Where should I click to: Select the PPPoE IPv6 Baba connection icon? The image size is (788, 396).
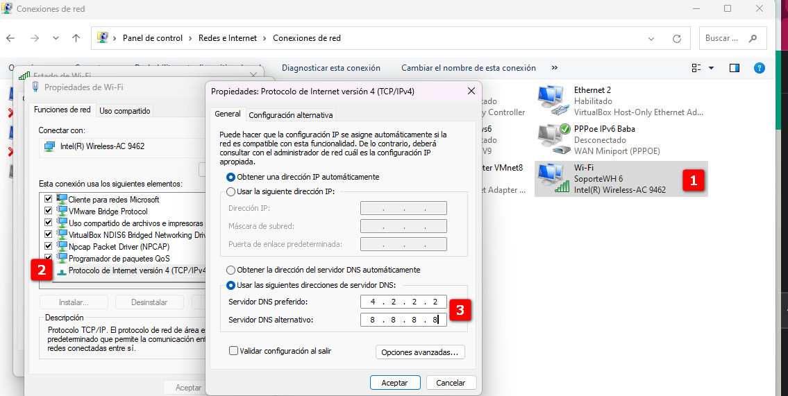pyautogui.click(x=554, y=139)
